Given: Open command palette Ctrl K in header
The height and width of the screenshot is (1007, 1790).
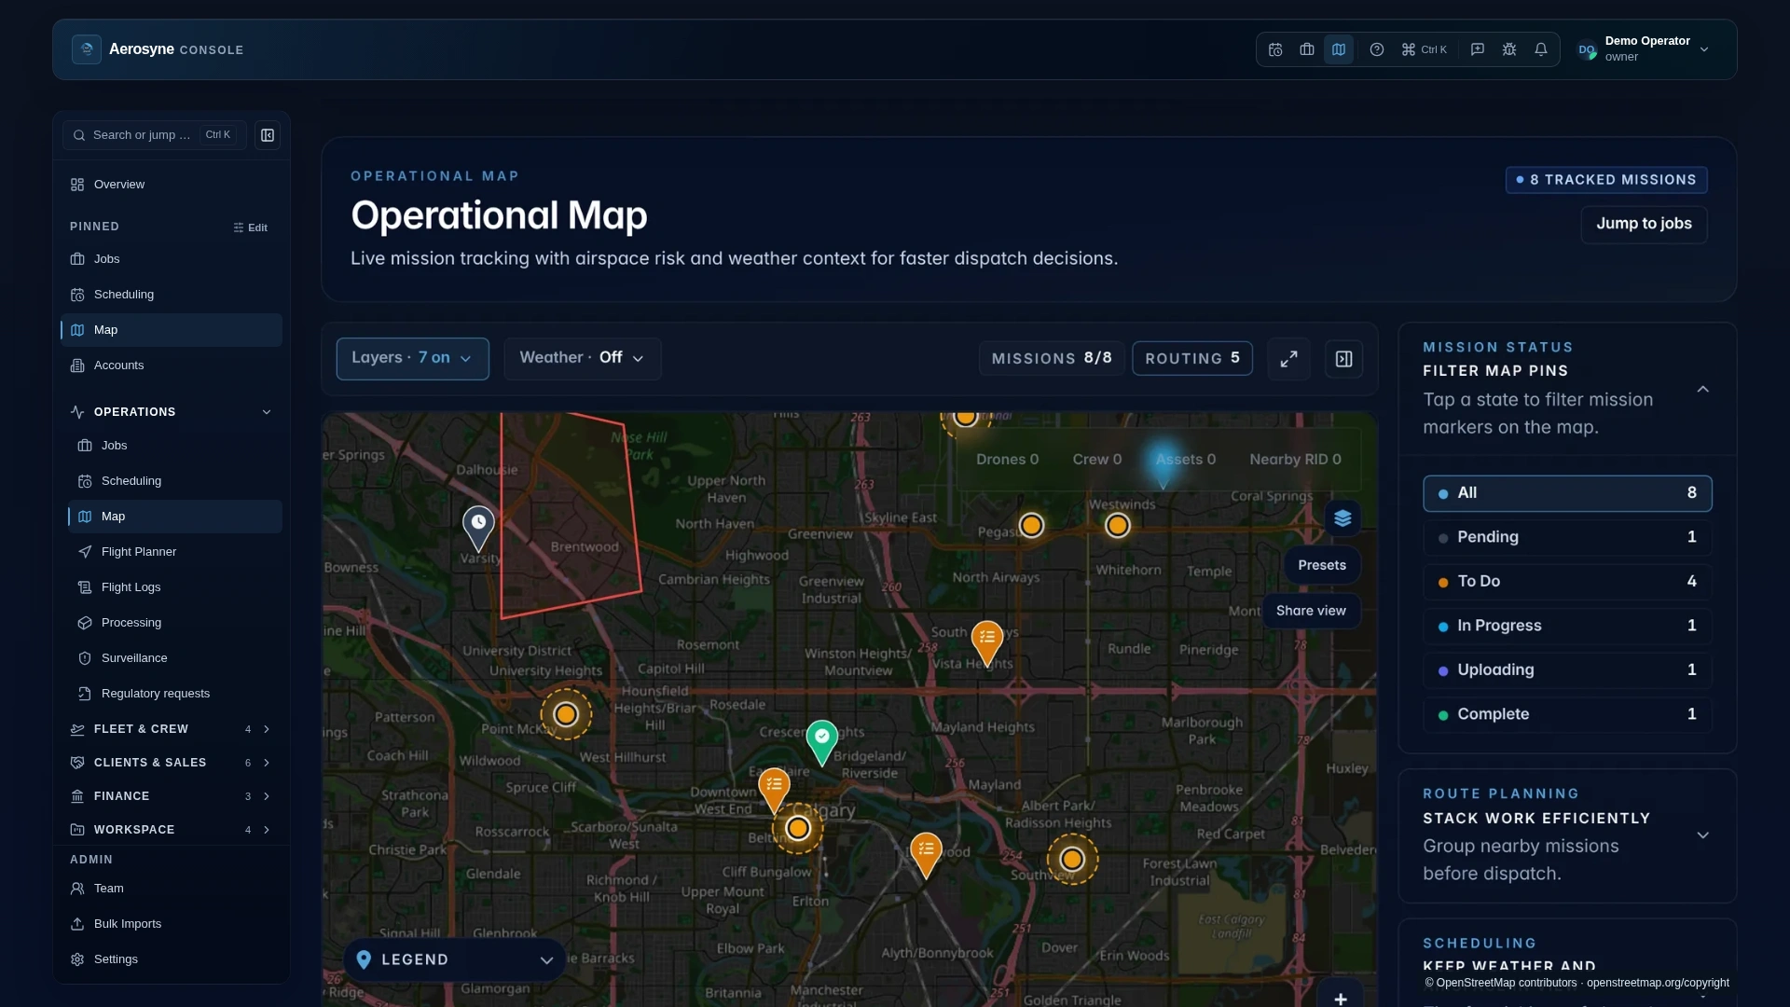Looking at the screenshot, I should 1425,49.
